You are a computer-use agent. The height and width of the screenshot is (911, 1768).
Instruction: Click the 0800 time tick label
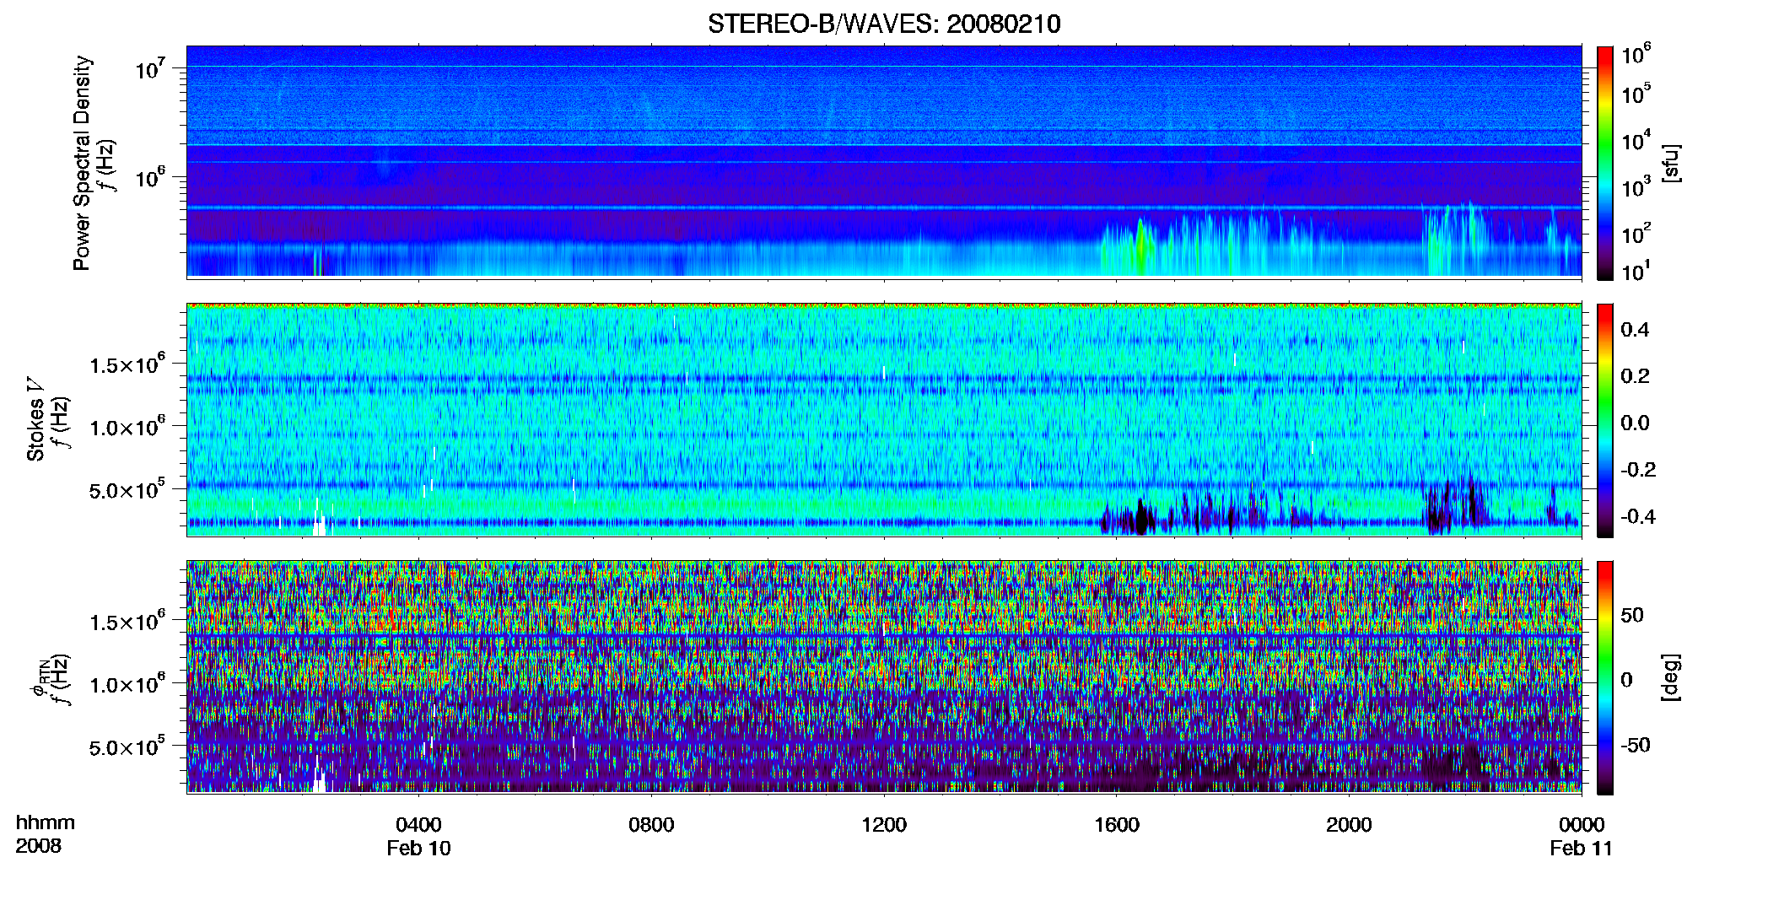(651, 824)
